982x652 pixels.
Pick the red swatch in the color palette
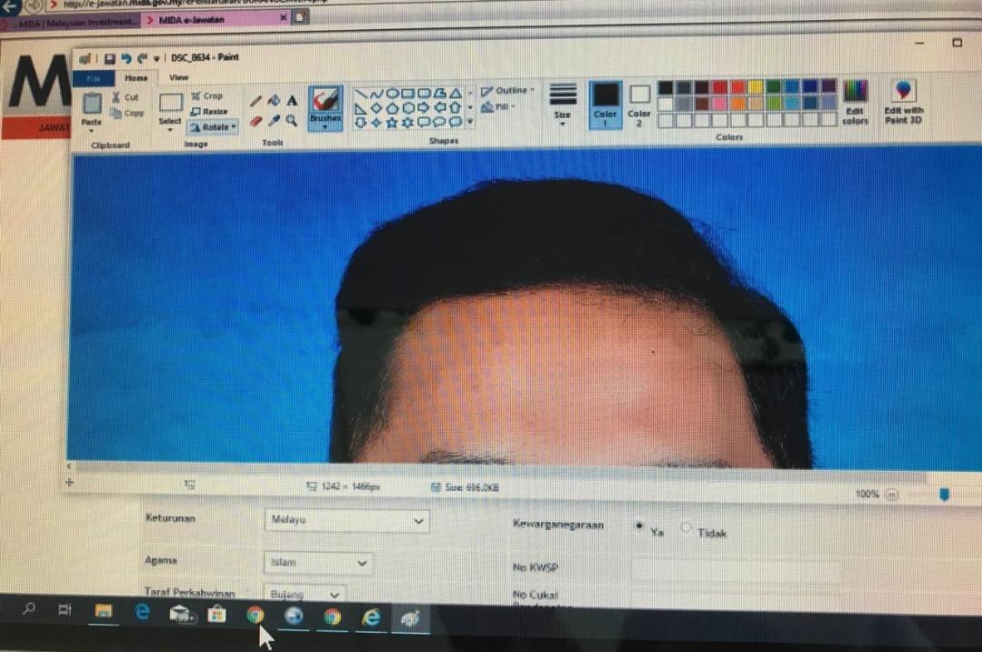click(719, 87)
